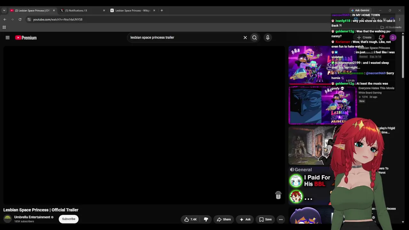The width and height of the screenshot is (409, 230).
Task: Click the 185K subscribers text
Action: [24, 221]
